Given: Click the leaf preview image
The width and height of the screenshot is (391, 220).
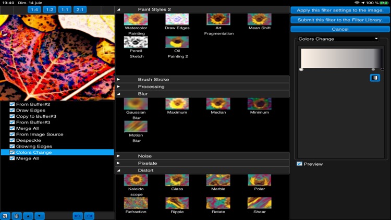Looking at the screenshot, I should click(57, 57).
